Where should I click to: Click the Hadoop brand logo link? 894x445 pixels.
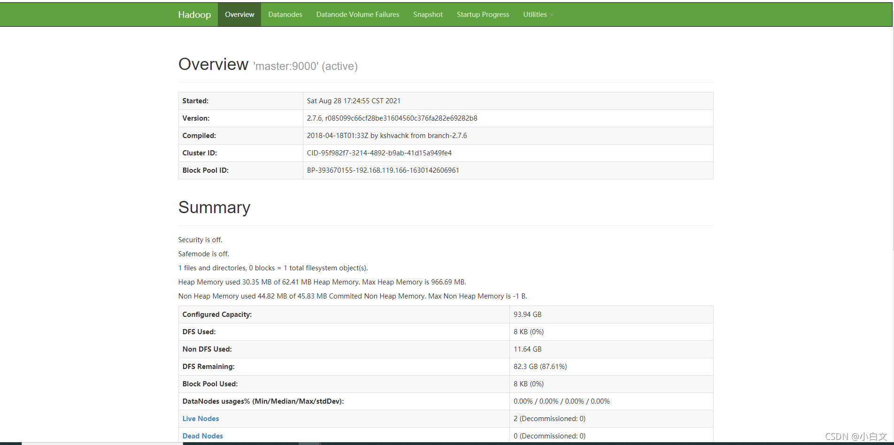point(194,15)
